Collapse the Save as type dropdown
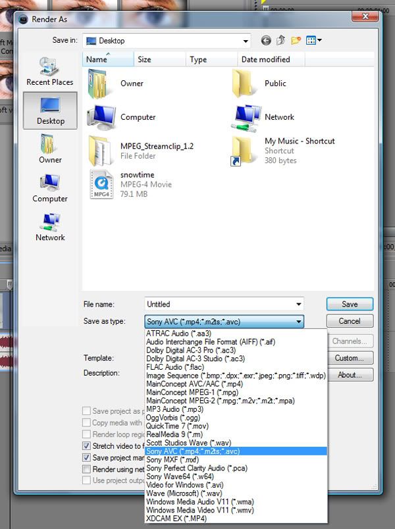The width and height of the screenshot is (395, 529). pos(299,322)
